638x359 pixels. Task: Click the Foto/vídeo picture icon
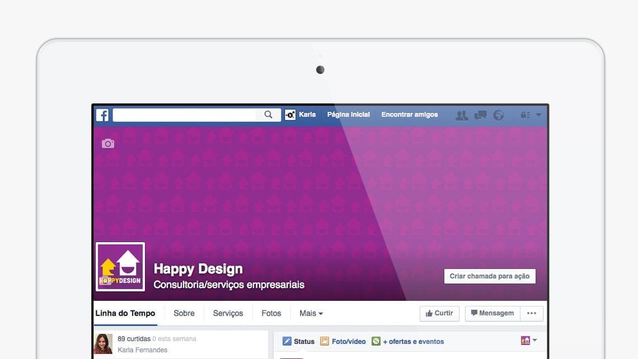pos(324,341)
